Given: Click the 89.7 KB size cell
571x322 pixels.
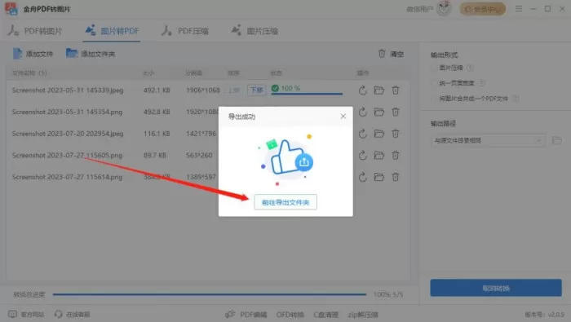Looking at the screenshot, I should tap(155, 156).
